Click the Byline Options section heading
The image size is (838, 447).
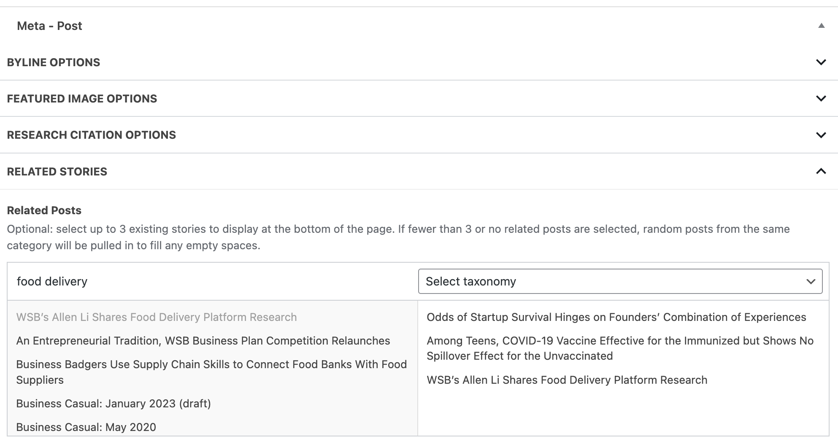[54, 62]
